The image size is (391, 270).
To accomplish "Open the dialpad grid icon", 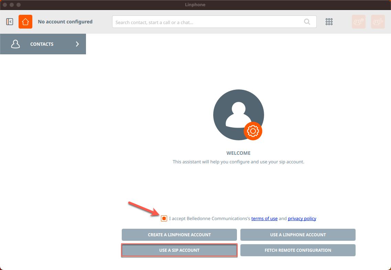I will (329, 22).
